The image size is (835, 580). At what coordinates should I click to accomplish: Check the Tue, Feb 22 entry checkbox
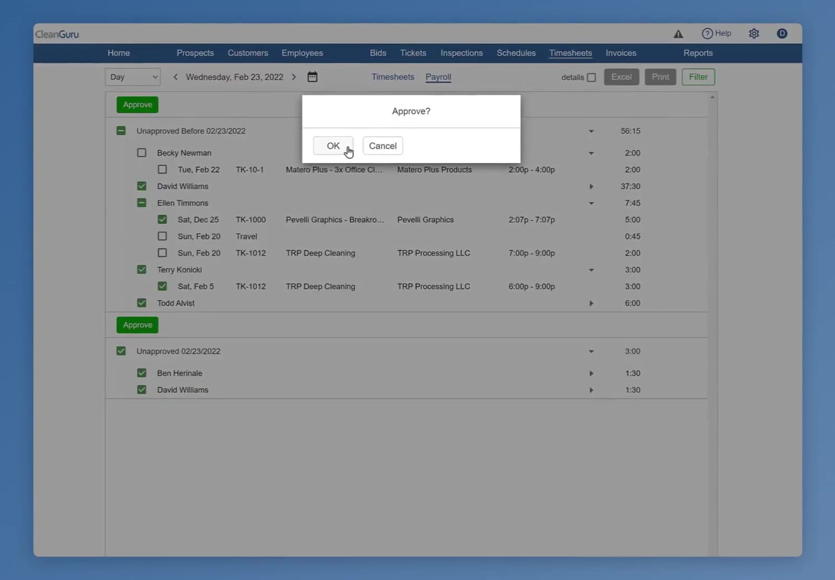162,170
